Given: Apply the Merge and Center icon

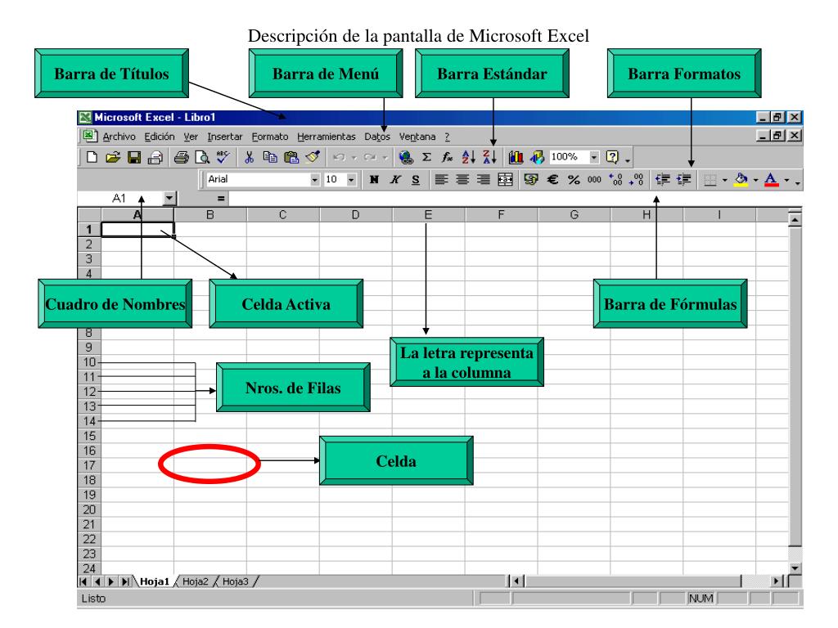Looking at the screenshot, I should click(x=505, y=179).
